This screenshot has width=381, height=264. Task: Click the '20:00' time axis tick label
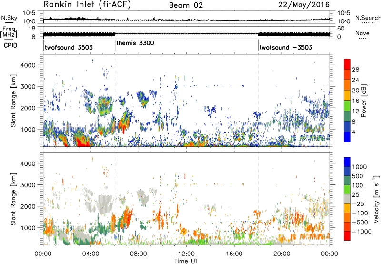coord(281,254)
